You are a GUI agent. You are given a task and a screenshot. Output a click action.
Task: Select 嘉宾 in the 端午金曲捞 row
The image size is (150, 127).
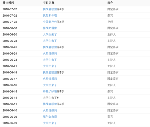click(110, 117)
